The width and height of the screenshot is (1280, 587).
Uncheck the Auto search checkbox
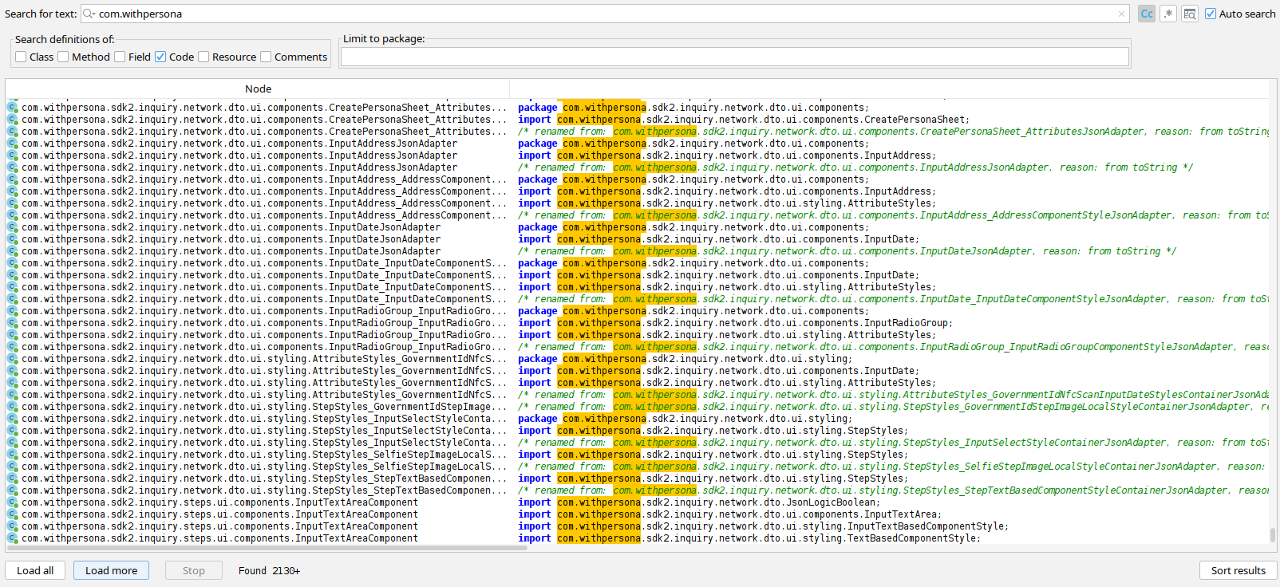tap(1211, 14)
